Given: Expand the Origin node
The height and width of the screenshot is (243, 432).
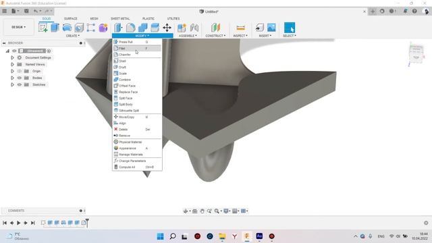Looking at the screenshot, I should coord(12,71).
